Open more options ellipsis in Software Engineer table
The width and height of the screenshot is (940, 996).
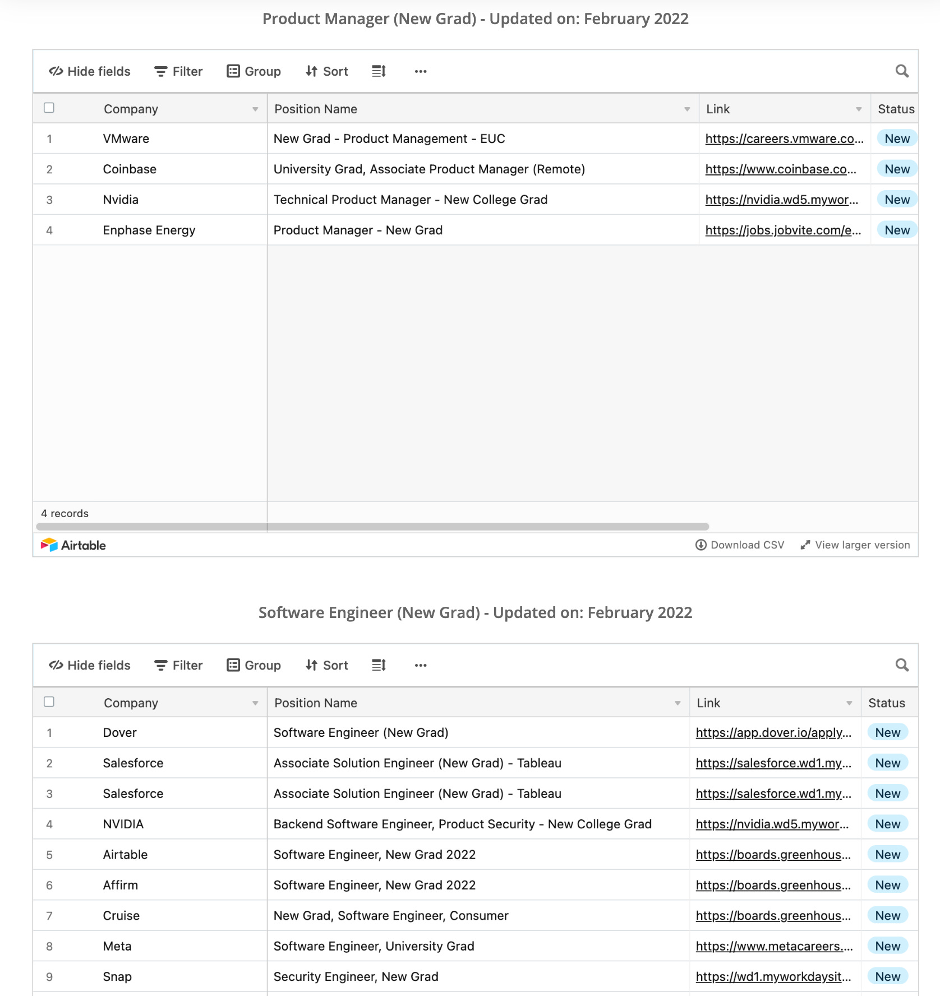click(x=421, y=665)
